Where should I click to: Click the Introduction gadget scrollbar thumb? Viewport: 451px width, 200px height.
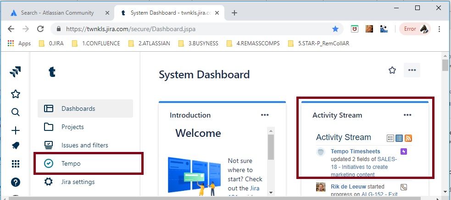click(271, 146)
